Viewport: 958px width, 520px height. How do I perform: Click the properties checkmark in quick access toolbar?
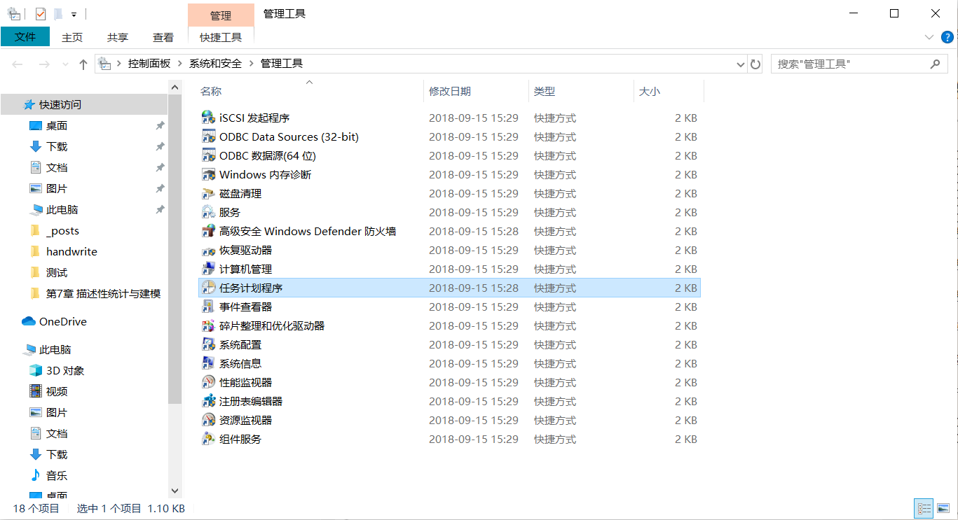[40, 13]
